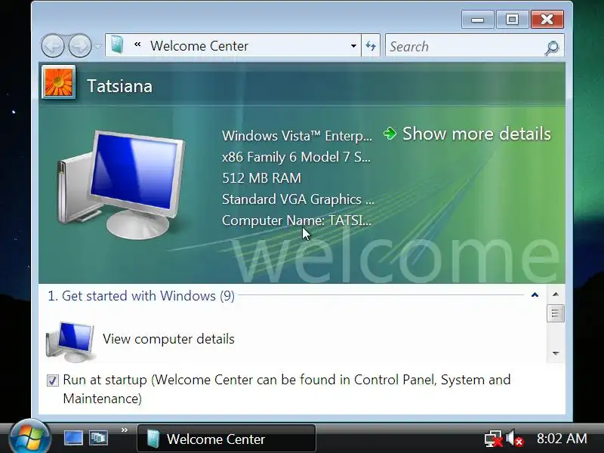The height and width of the screenshot is (453, 604).
Task: Click the Windows Vista Enterprise edition text
Action: [297, 136]
